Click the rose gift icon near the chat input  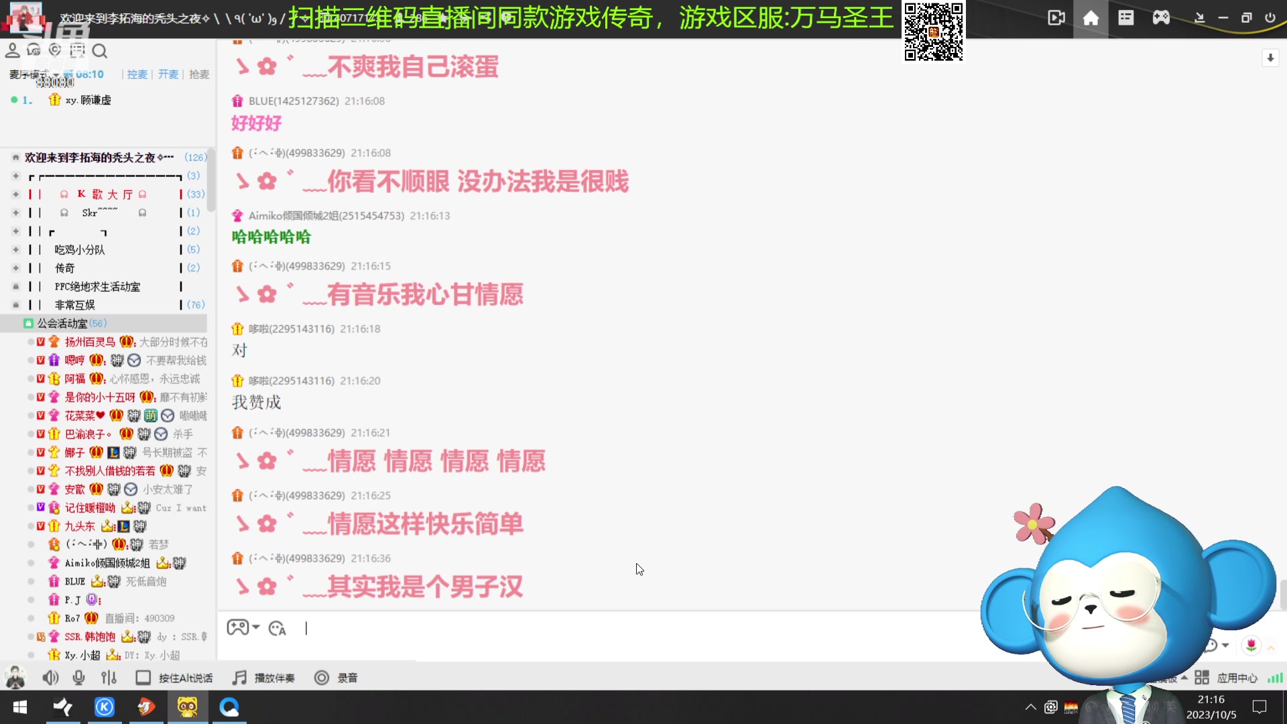click(1253, 646)
